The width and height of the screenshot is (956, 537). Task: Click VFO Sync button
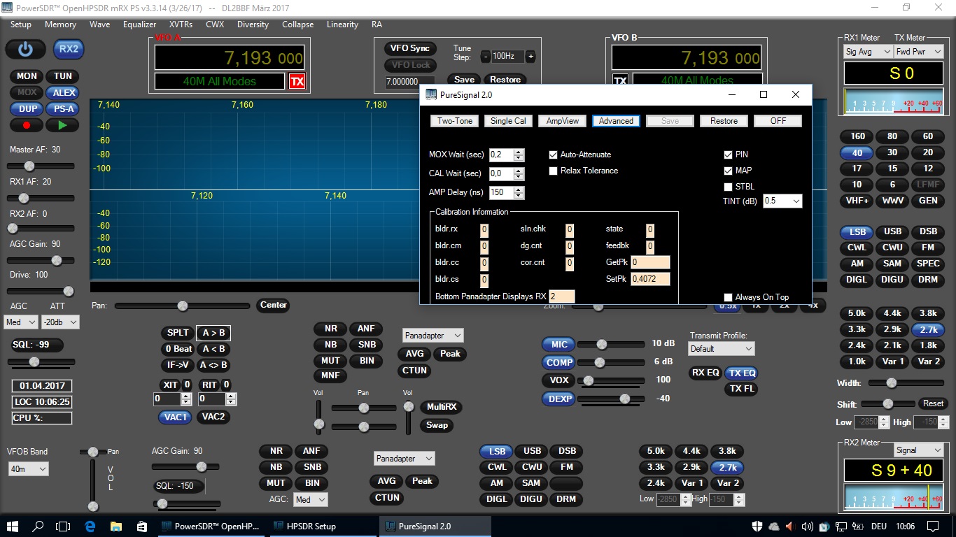(x=410, y=48)
